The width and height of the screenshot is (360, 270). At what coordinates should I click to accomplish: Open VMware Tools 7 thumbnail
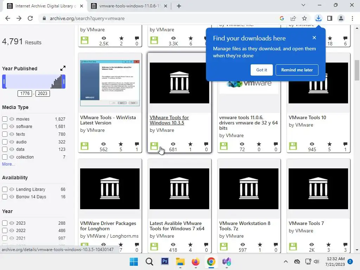point(318,189)
